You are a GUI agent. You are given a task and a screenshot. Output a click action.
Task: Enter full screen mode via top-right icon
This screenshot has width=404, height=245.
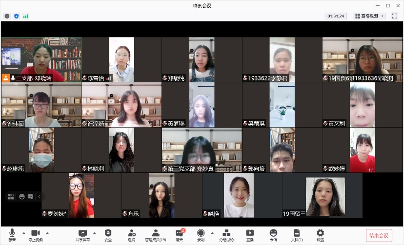(x=395, y=16)
